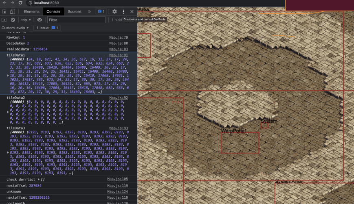Open the issues counter badge in toolbar
Screen dimensions: 354x204
[x=101, y=11]
